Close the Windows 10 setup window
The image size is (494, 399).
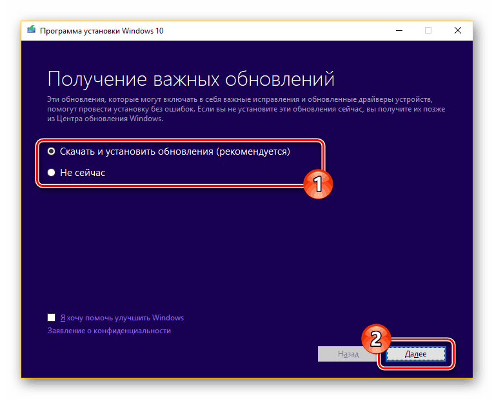tap(458, 30)
